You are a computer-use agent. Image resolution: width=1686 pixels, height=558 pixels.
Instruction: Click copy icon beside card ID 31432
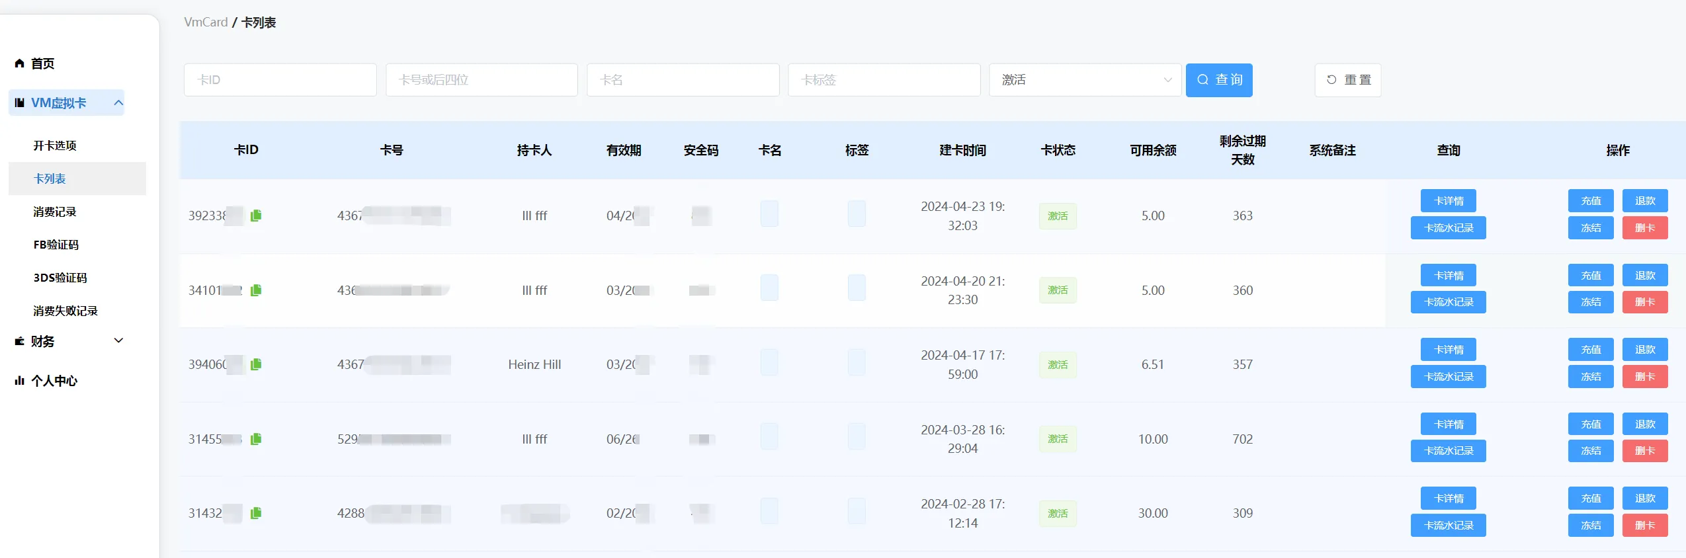pyautogui.click(x=256, y=513)
